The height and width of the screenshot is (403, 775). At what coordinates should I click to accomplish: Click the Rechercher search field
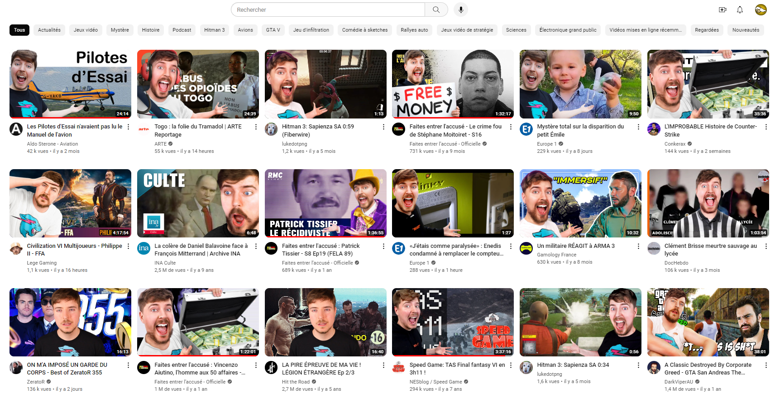[328, 9]
